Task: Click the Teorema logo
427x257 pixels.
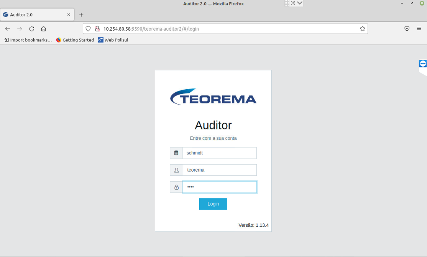Action: (x=213, y=97)
